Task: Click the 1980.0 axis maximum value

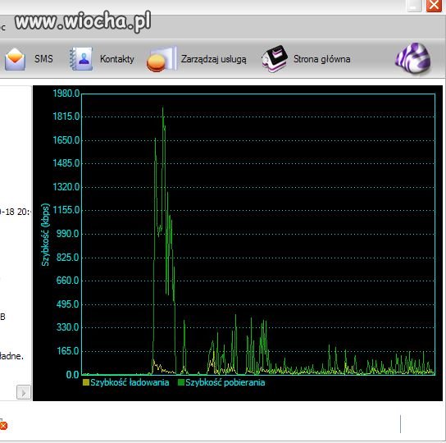Action: (x=66, y=94)
